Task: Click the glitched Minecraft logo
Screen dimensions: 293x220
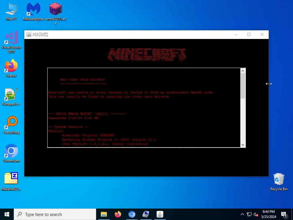Action: pos(147,54)
